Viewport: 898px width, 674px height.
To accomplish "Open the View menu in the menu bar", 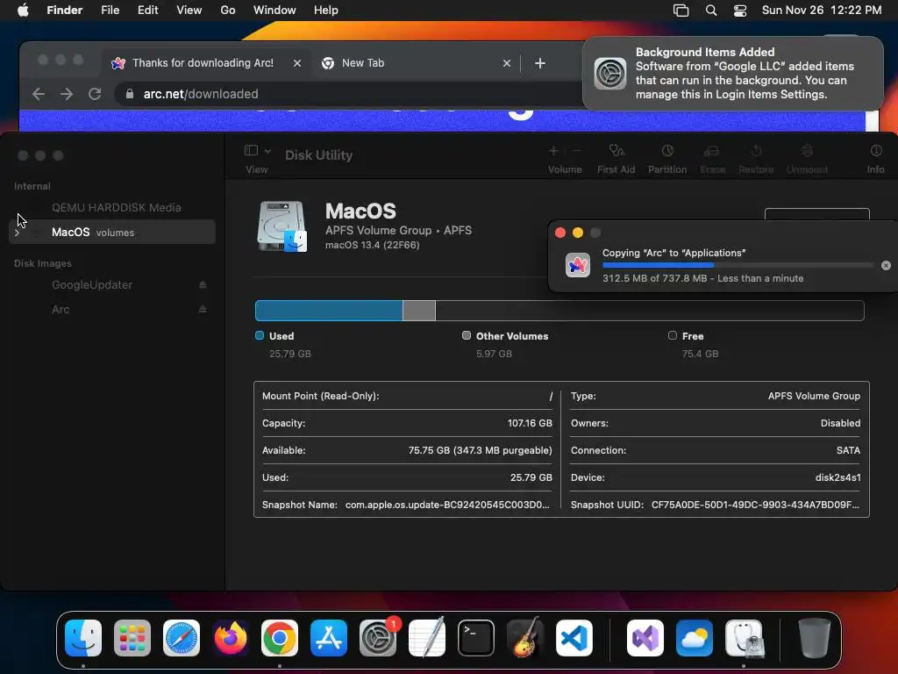I will [189, 11].
